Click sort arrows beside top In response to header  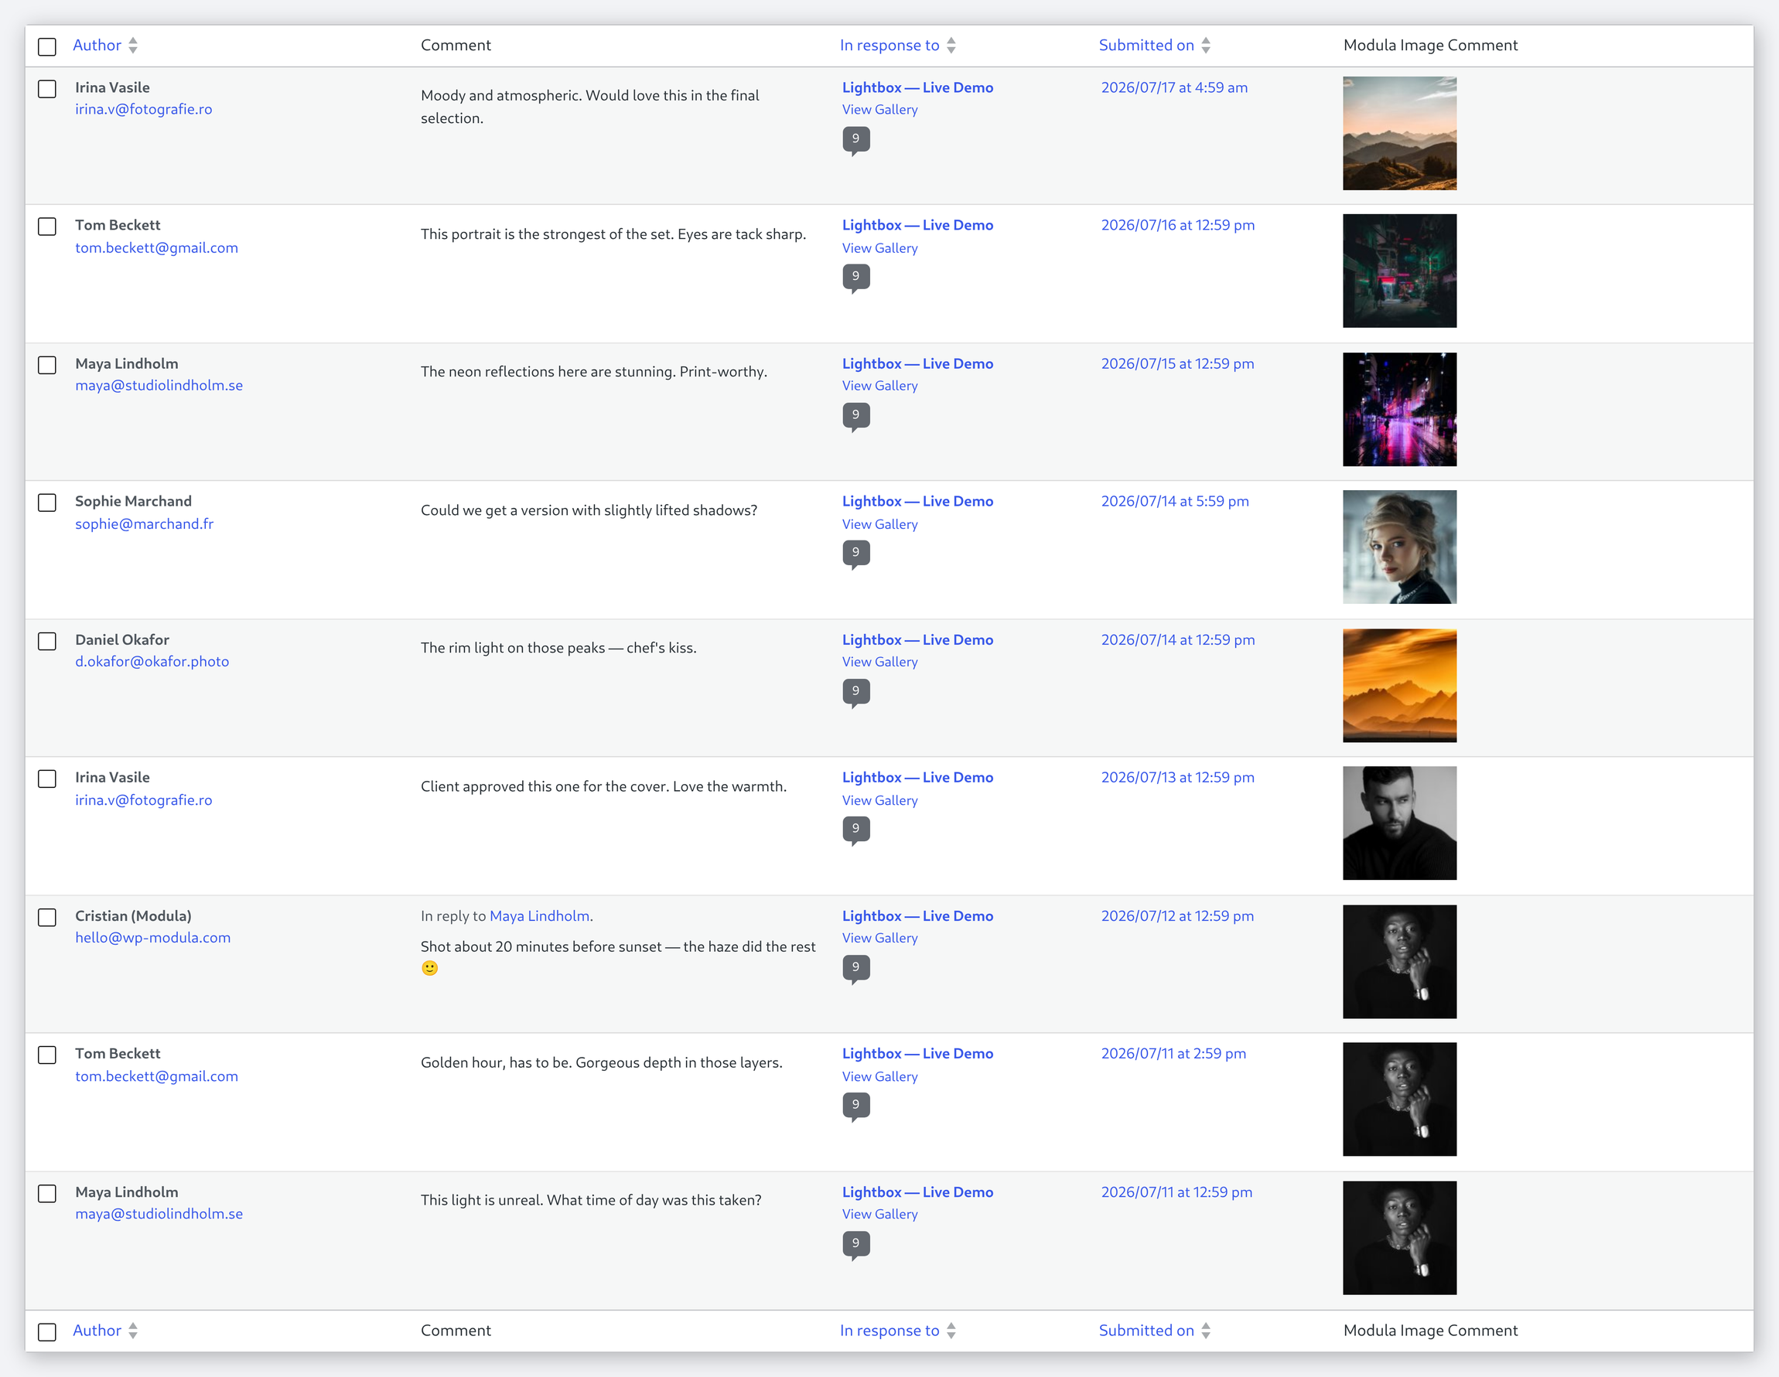coord(951,46)
